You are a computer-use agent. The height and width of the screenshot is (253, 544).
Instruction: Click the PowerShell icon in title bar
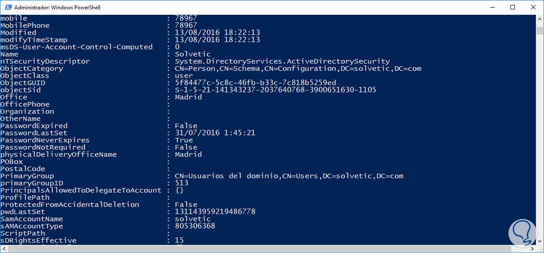[x=7, y=7]
